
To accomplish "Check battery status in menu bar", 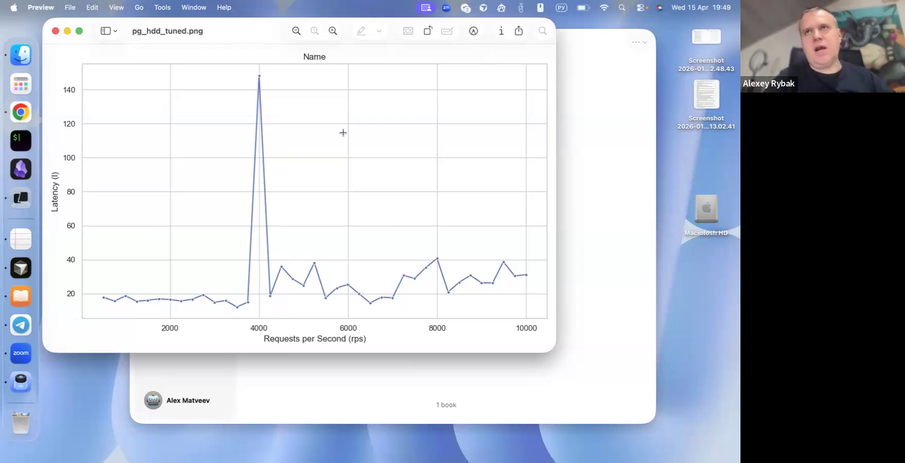I will pyautogui.click(x=583, y=7).
